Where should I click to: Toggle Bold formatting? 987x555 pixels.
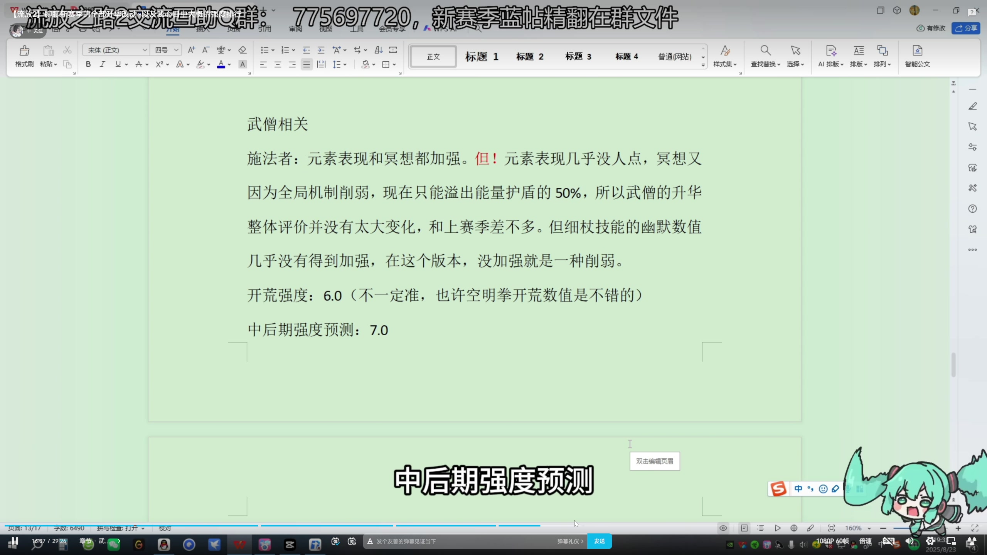coord(88,64)
